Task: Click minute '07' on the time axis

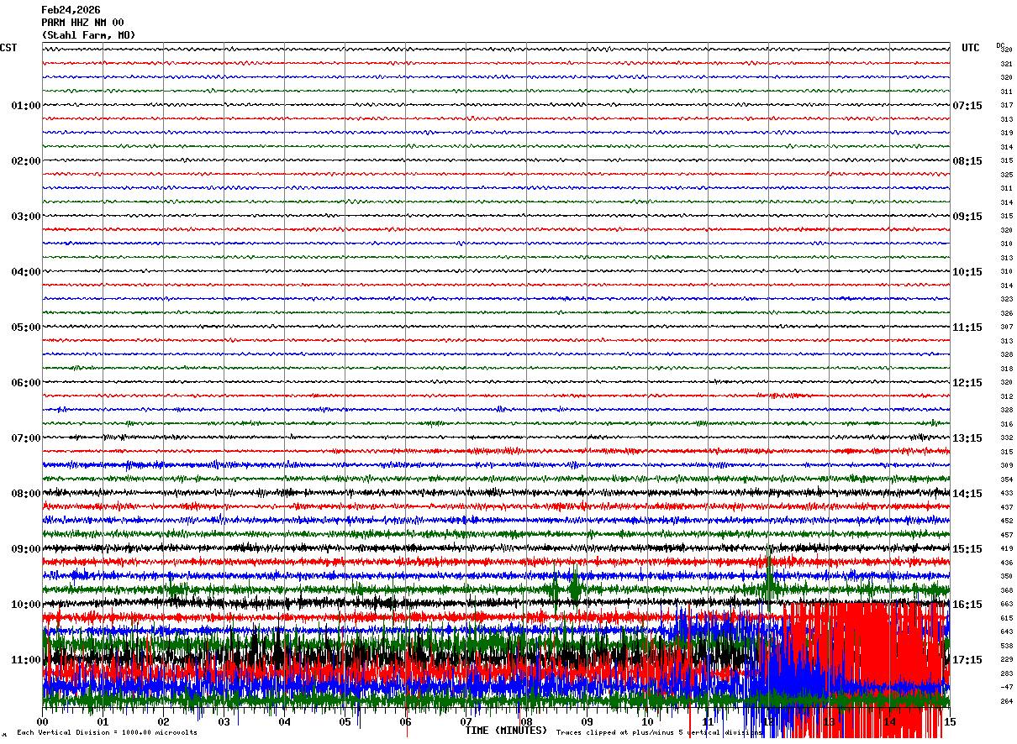Action: (466, 722)
